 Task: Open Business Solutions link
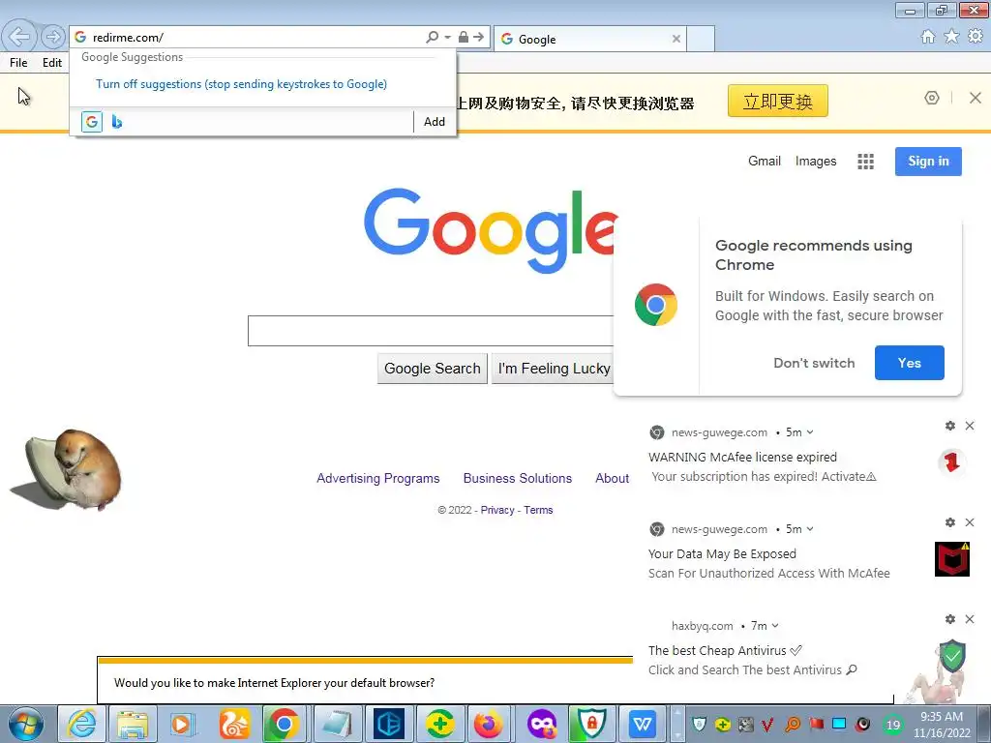[x=518, y=478]
